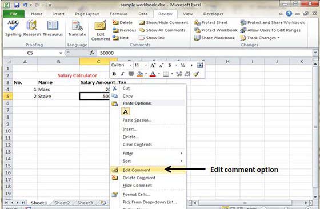Apply fill color in mini toolbar

pos(140,74)
